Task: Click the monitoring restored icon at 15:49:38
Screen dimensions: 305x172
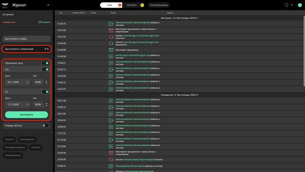Action: tap(111, 50)
